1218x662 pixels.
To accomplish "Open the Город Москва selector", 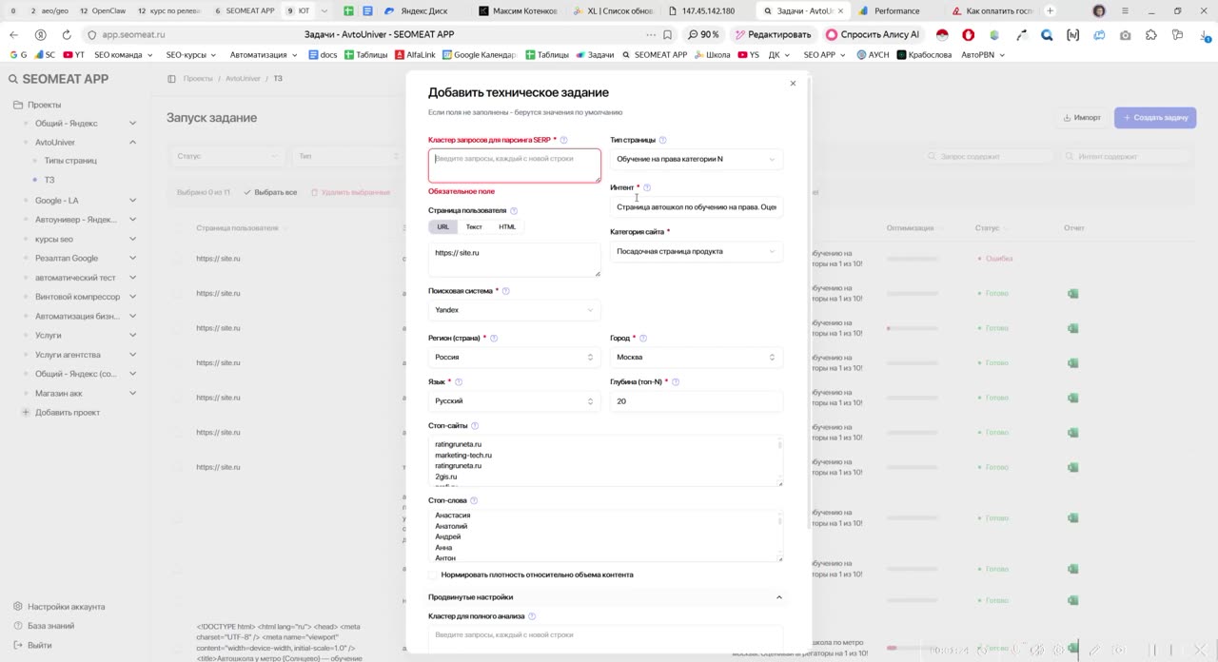I will 697,358.
